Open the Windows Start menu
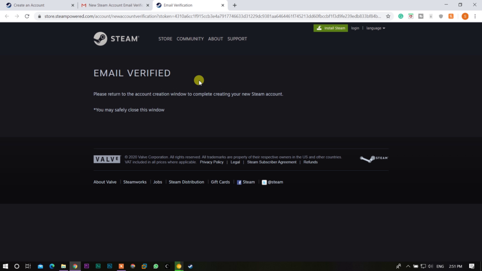The image size is (482, 271). click(x=5, y=266)
